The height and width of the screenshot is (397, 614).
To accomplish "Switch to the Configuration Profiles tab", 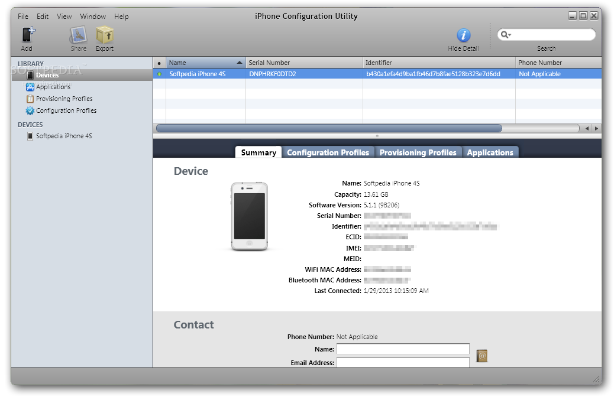I will coord(328,152).
